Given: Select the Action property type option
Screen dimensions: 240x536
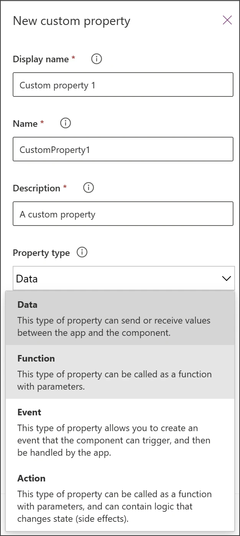Looking at the screenshot, I should click(x=120, y=498).
